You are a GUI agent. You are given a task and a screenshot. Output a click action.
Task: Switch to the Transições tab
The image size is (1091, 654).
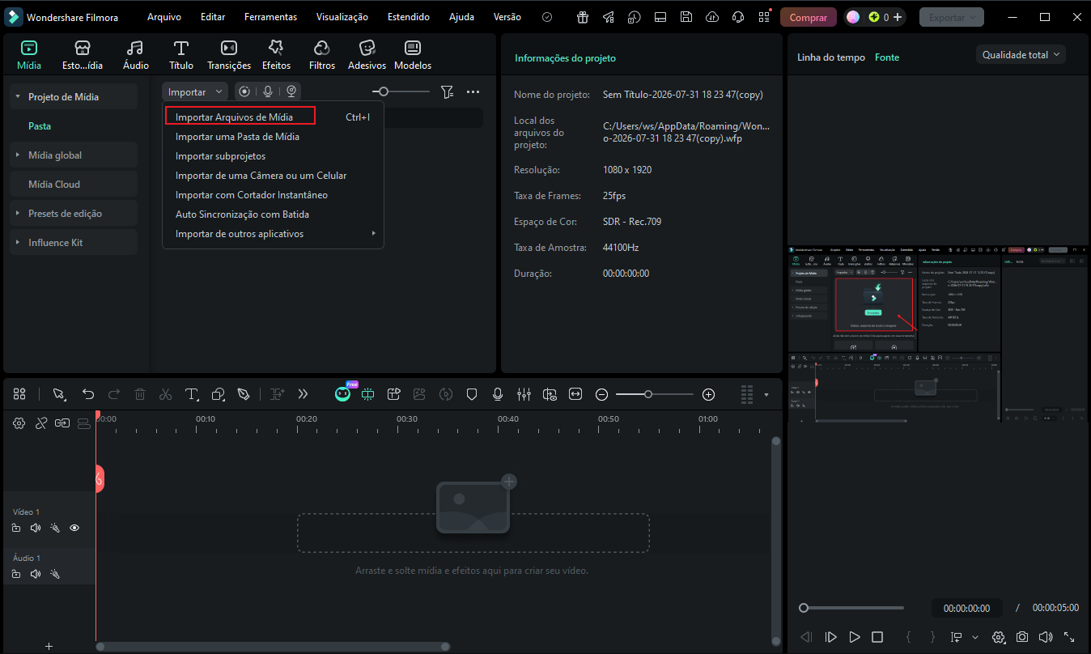coord(229,56)
